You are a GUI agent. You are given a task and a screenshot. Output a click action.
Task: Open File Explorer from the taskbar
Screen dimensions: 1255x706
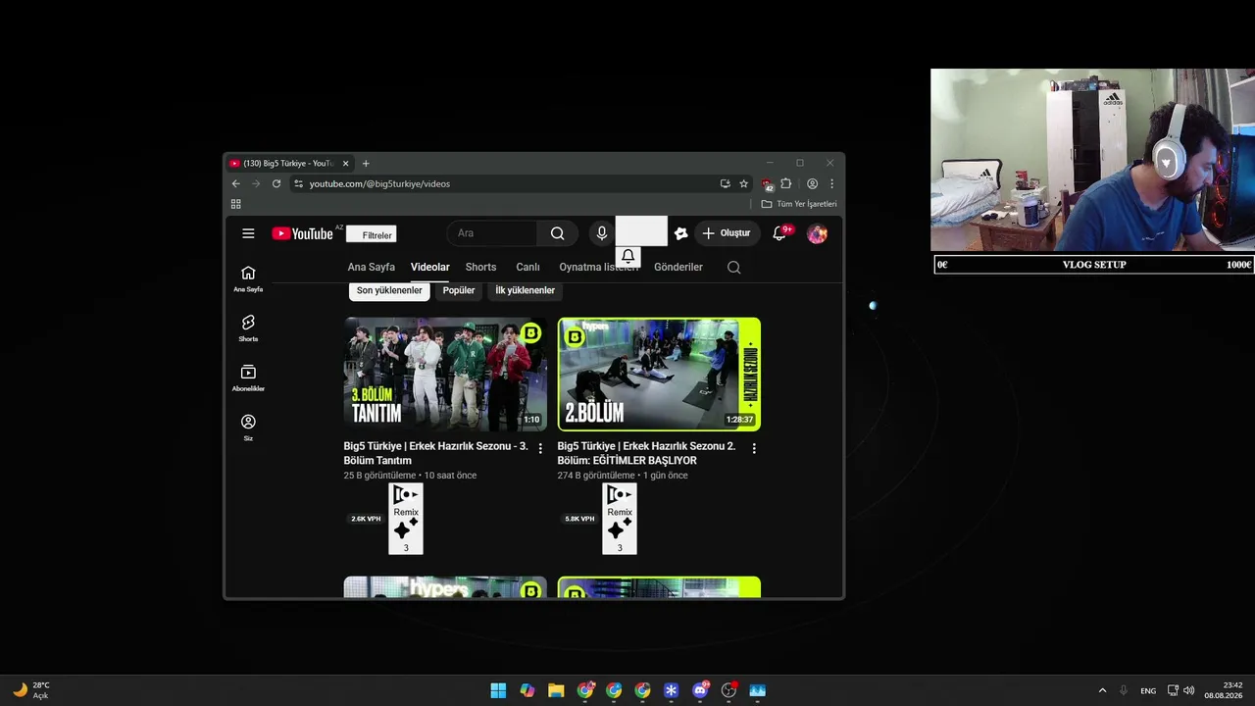coord(556,690)
